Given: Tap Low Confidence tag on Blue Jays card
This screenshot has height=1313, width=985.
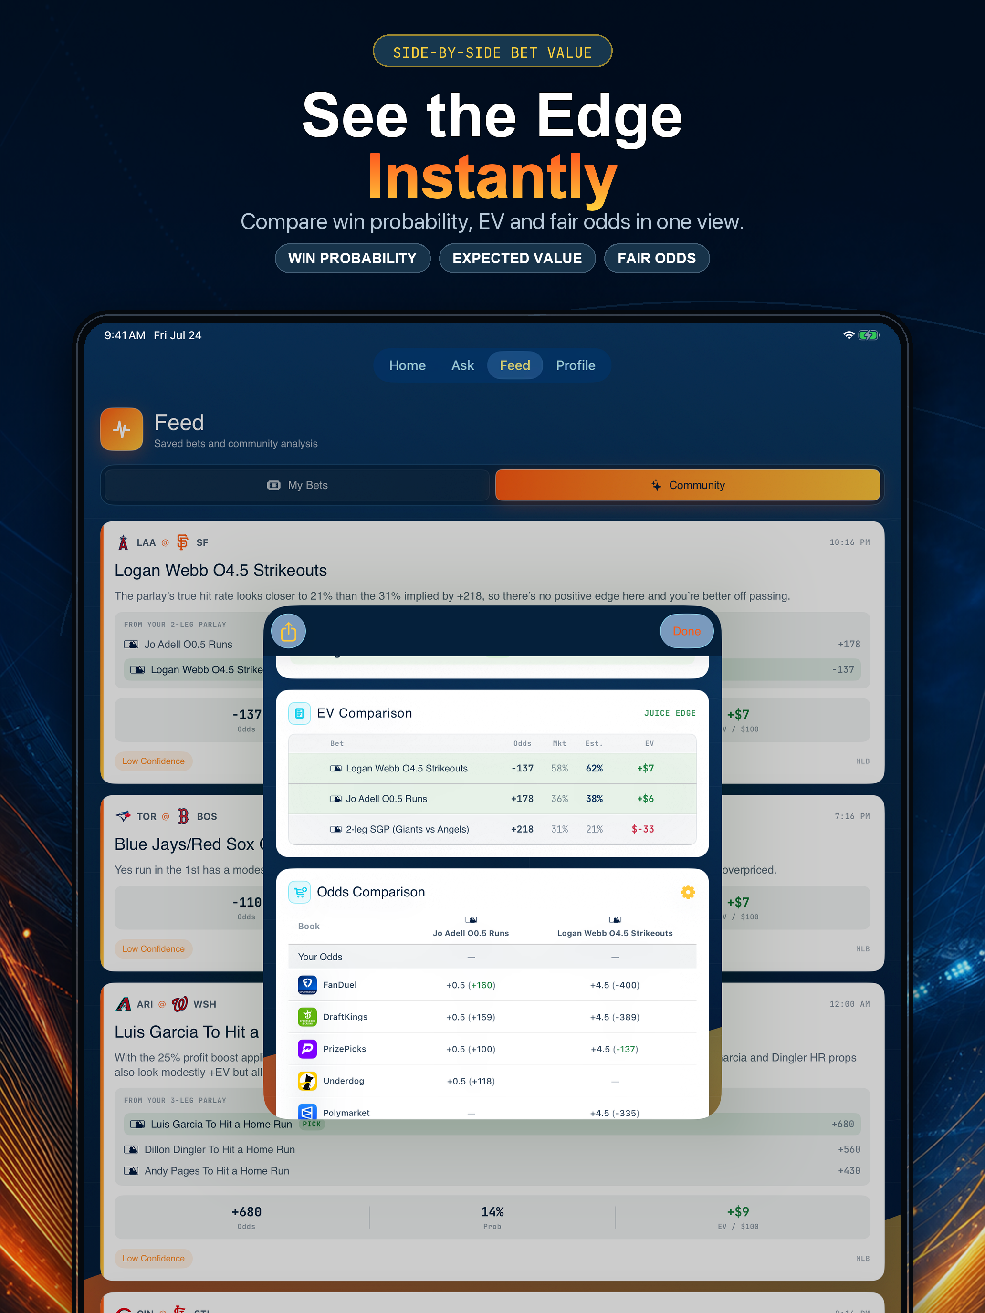Looking at the screenshot, I should (153, 949).
